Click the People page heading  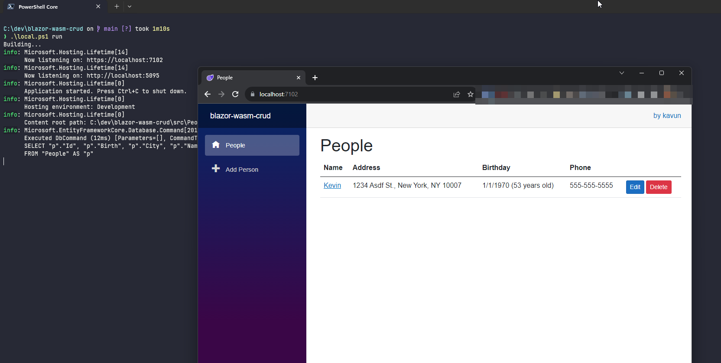click(x=347, y=146)
